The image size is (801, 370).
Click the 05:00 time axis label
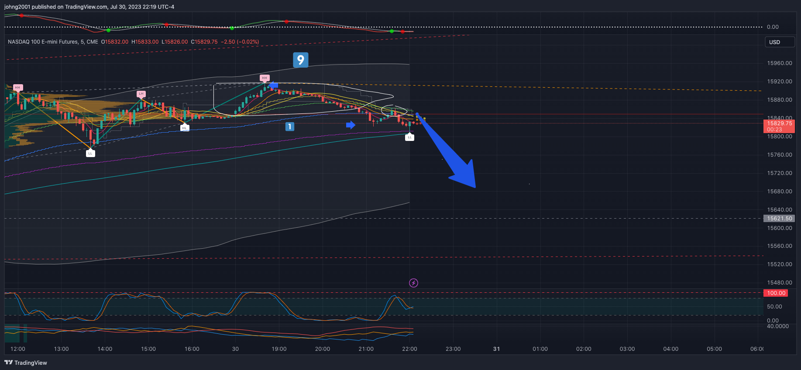[x=714, y=349]
